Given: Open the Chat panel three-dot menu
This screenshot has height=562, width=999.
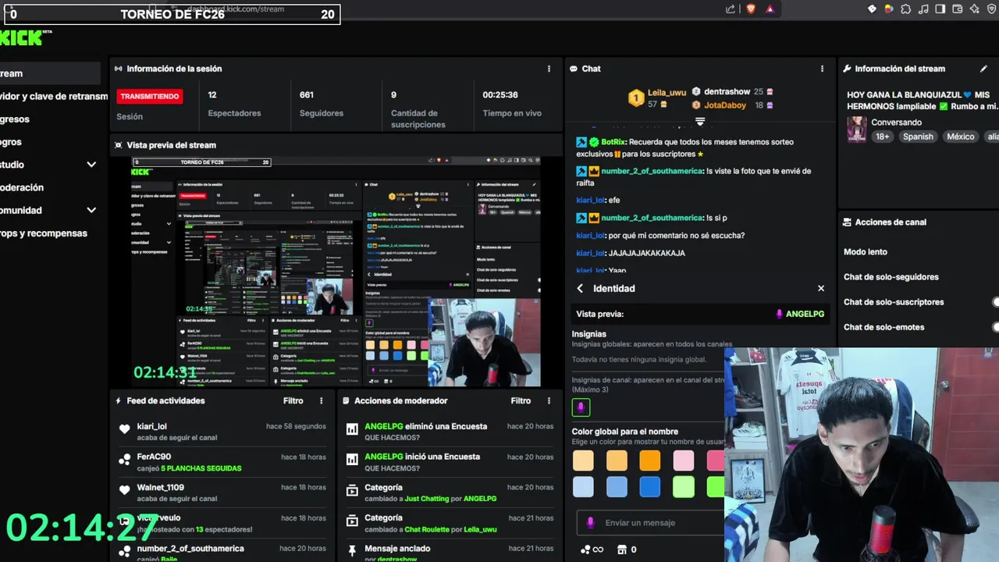Looking at the screenshot, I should click(822, 69).
